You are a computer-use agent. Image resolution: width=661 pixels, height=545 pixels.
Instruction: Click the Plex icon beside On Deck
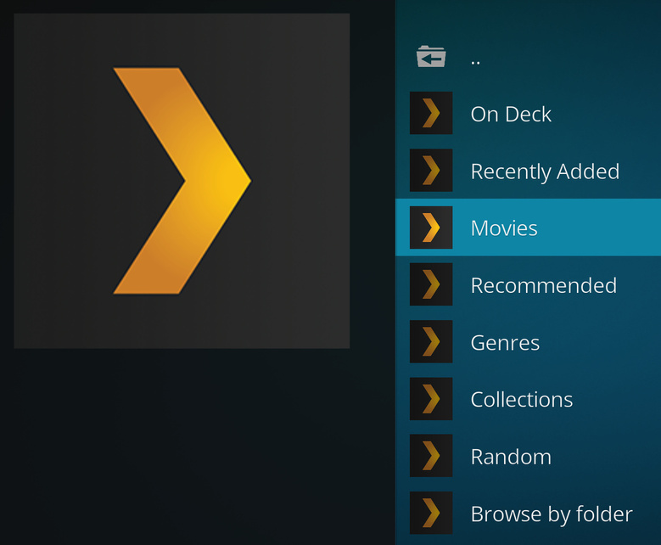[x=431, y=113]
